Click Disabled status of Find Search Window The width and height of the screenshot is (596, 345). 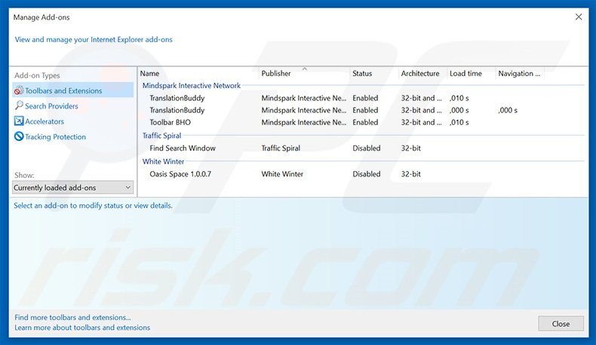click(x=366, y=148)
